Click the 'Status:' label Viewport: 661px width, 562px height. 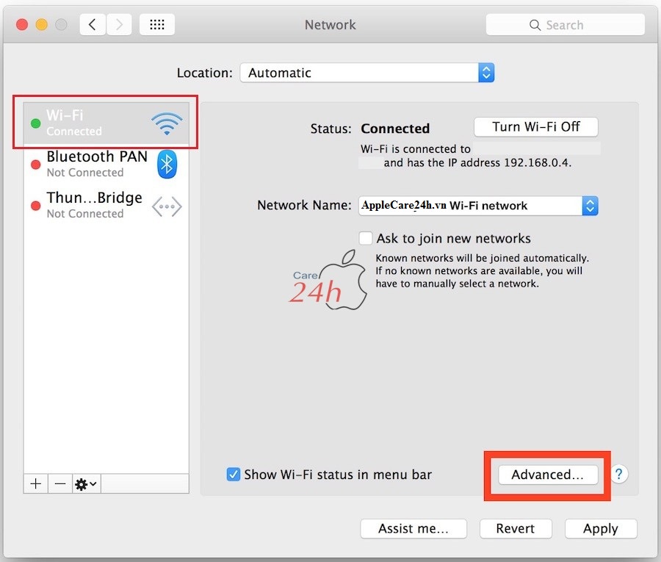pyautogui.click(x=331, y=129)
